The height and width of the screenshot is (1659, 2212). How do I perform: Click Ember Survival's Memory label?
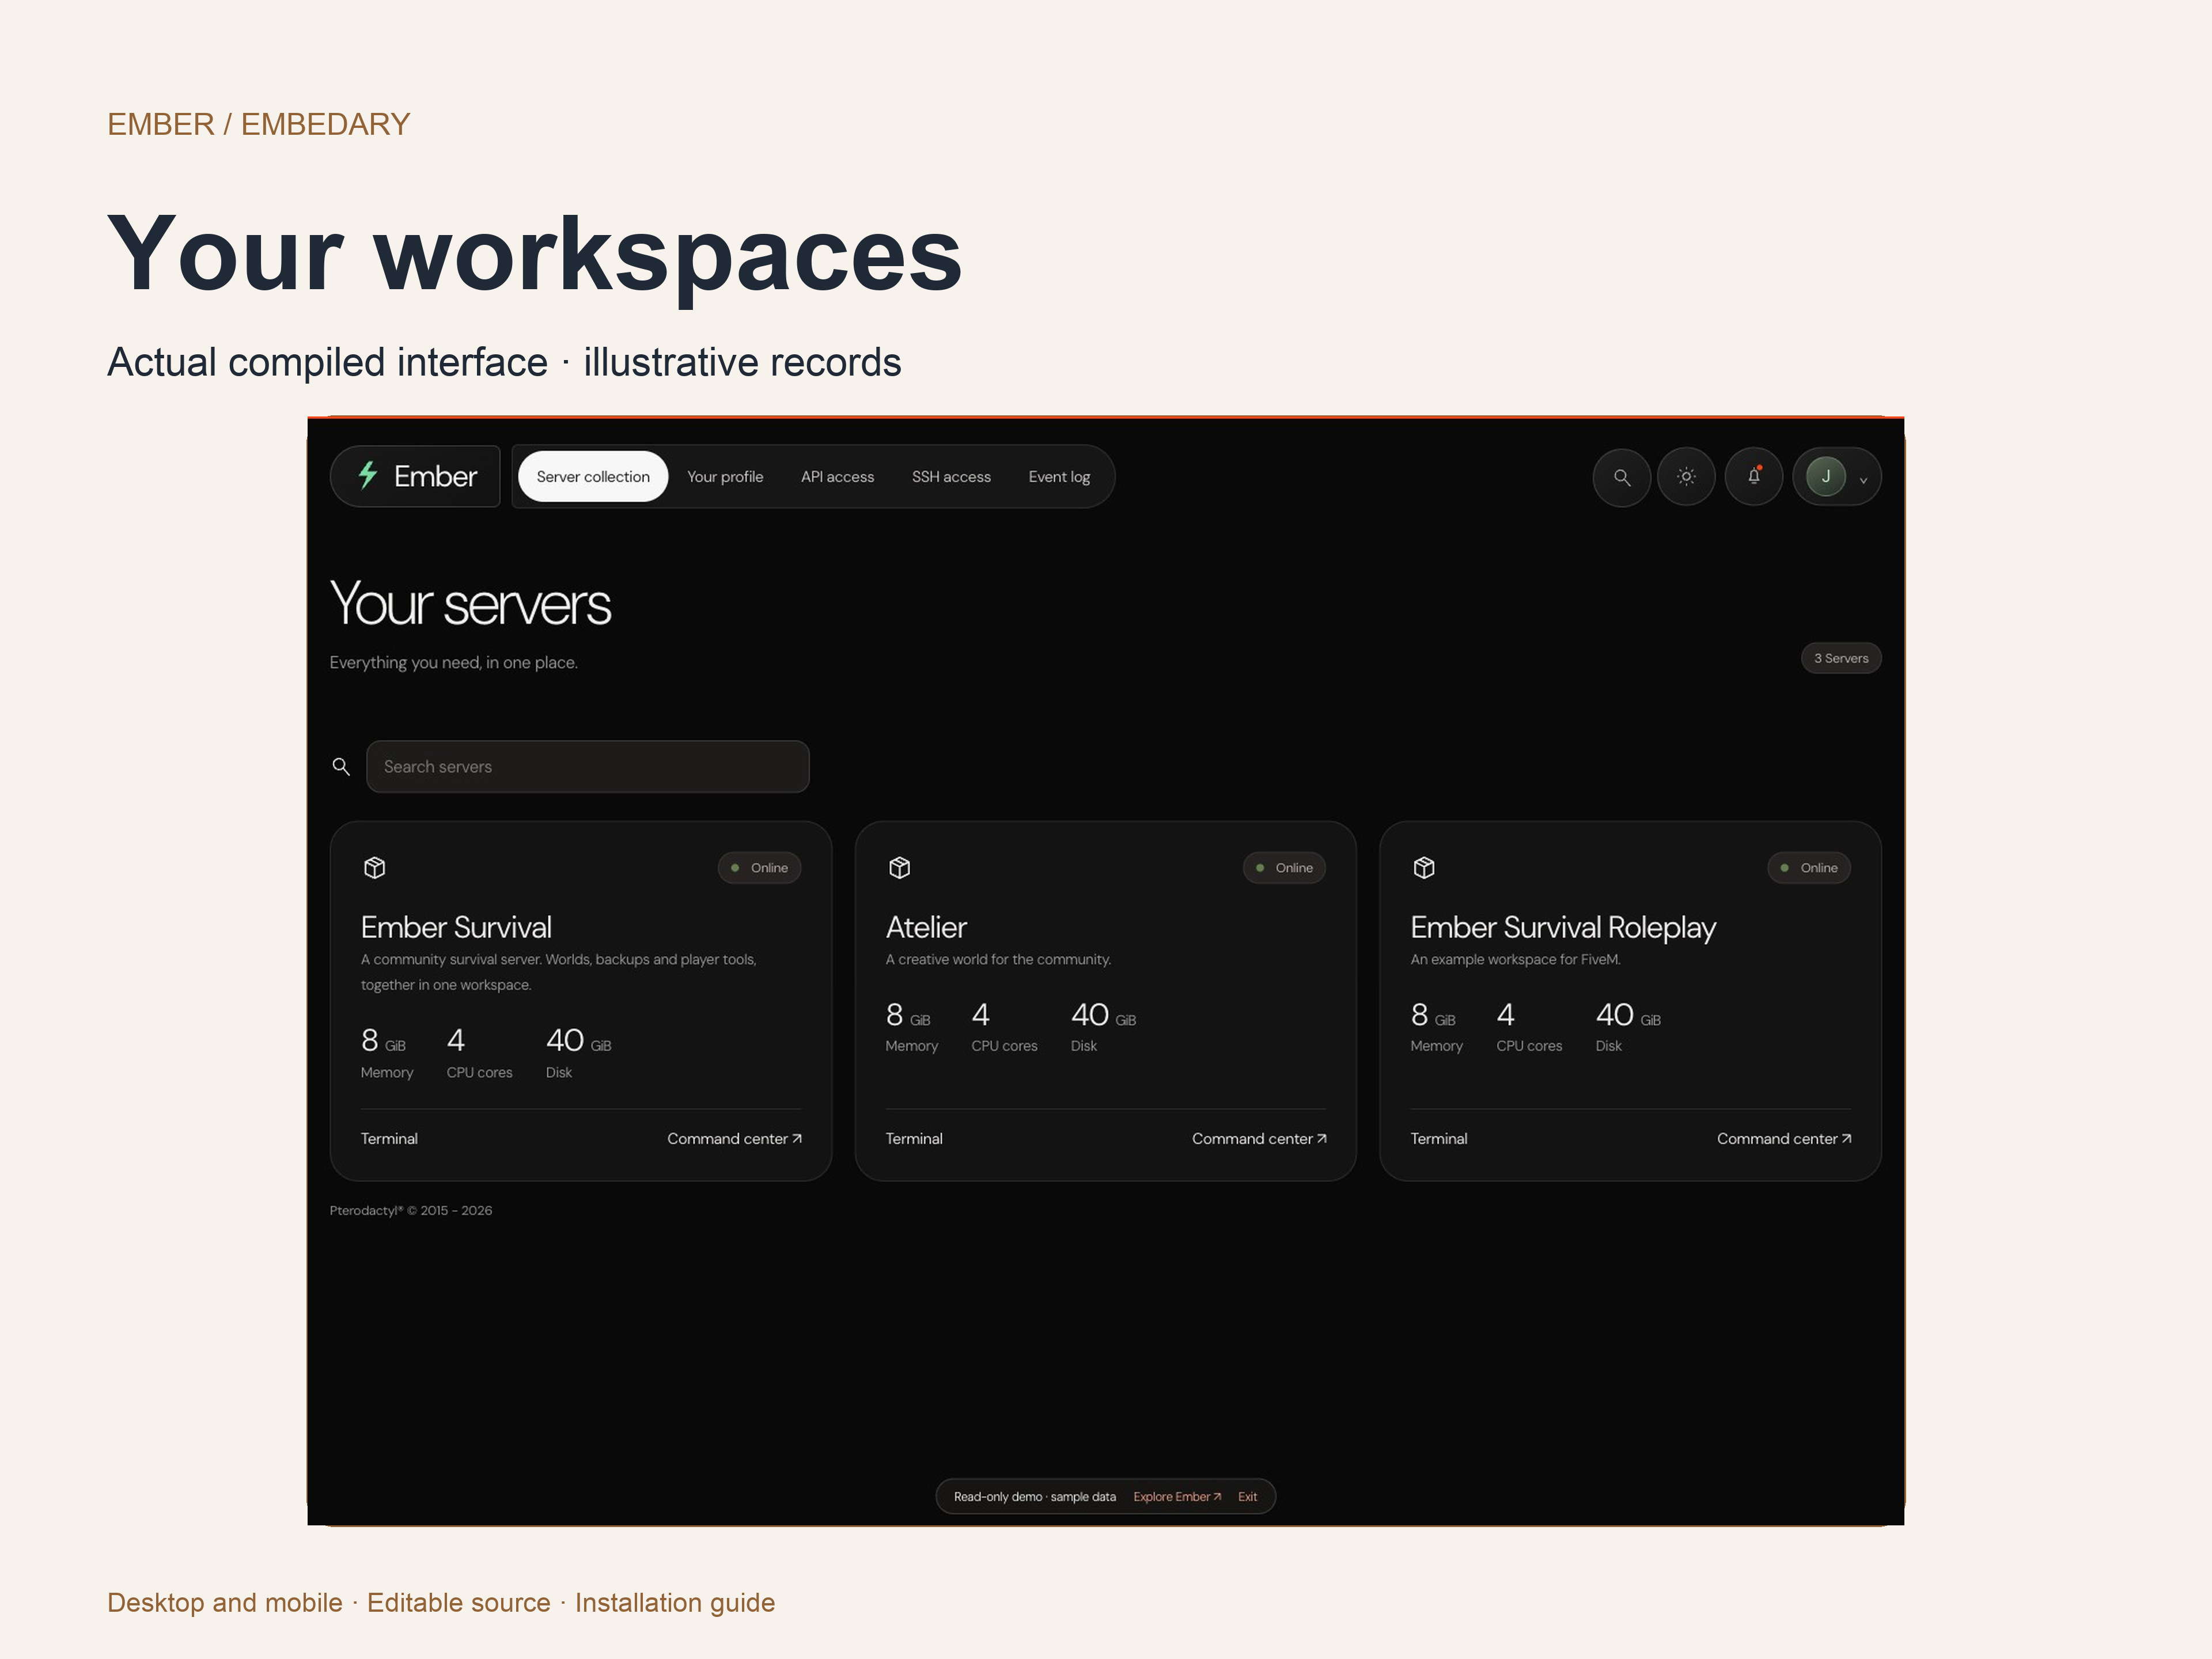point(387,1072)
